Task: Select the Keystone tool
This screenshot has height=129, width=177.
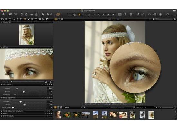Action: (94, 15)
